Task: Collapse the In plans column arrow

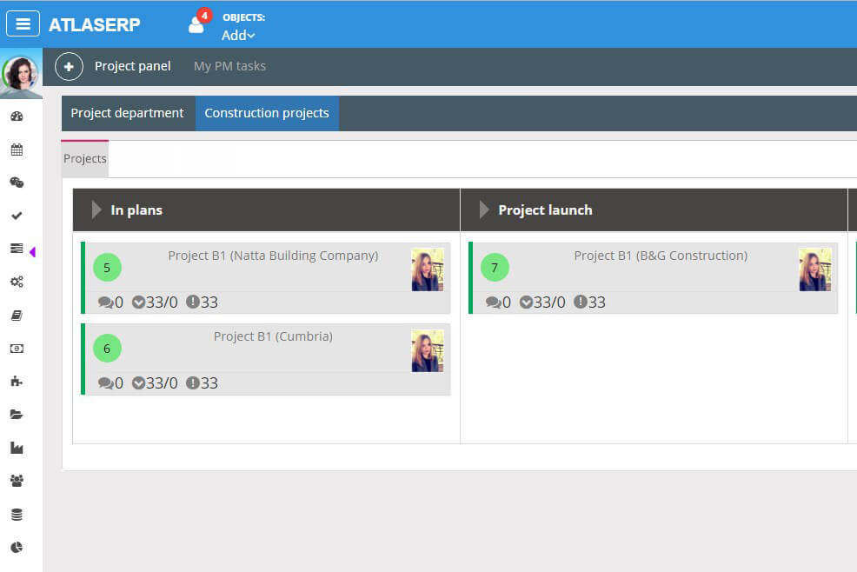Action: (x=96, y=210)
